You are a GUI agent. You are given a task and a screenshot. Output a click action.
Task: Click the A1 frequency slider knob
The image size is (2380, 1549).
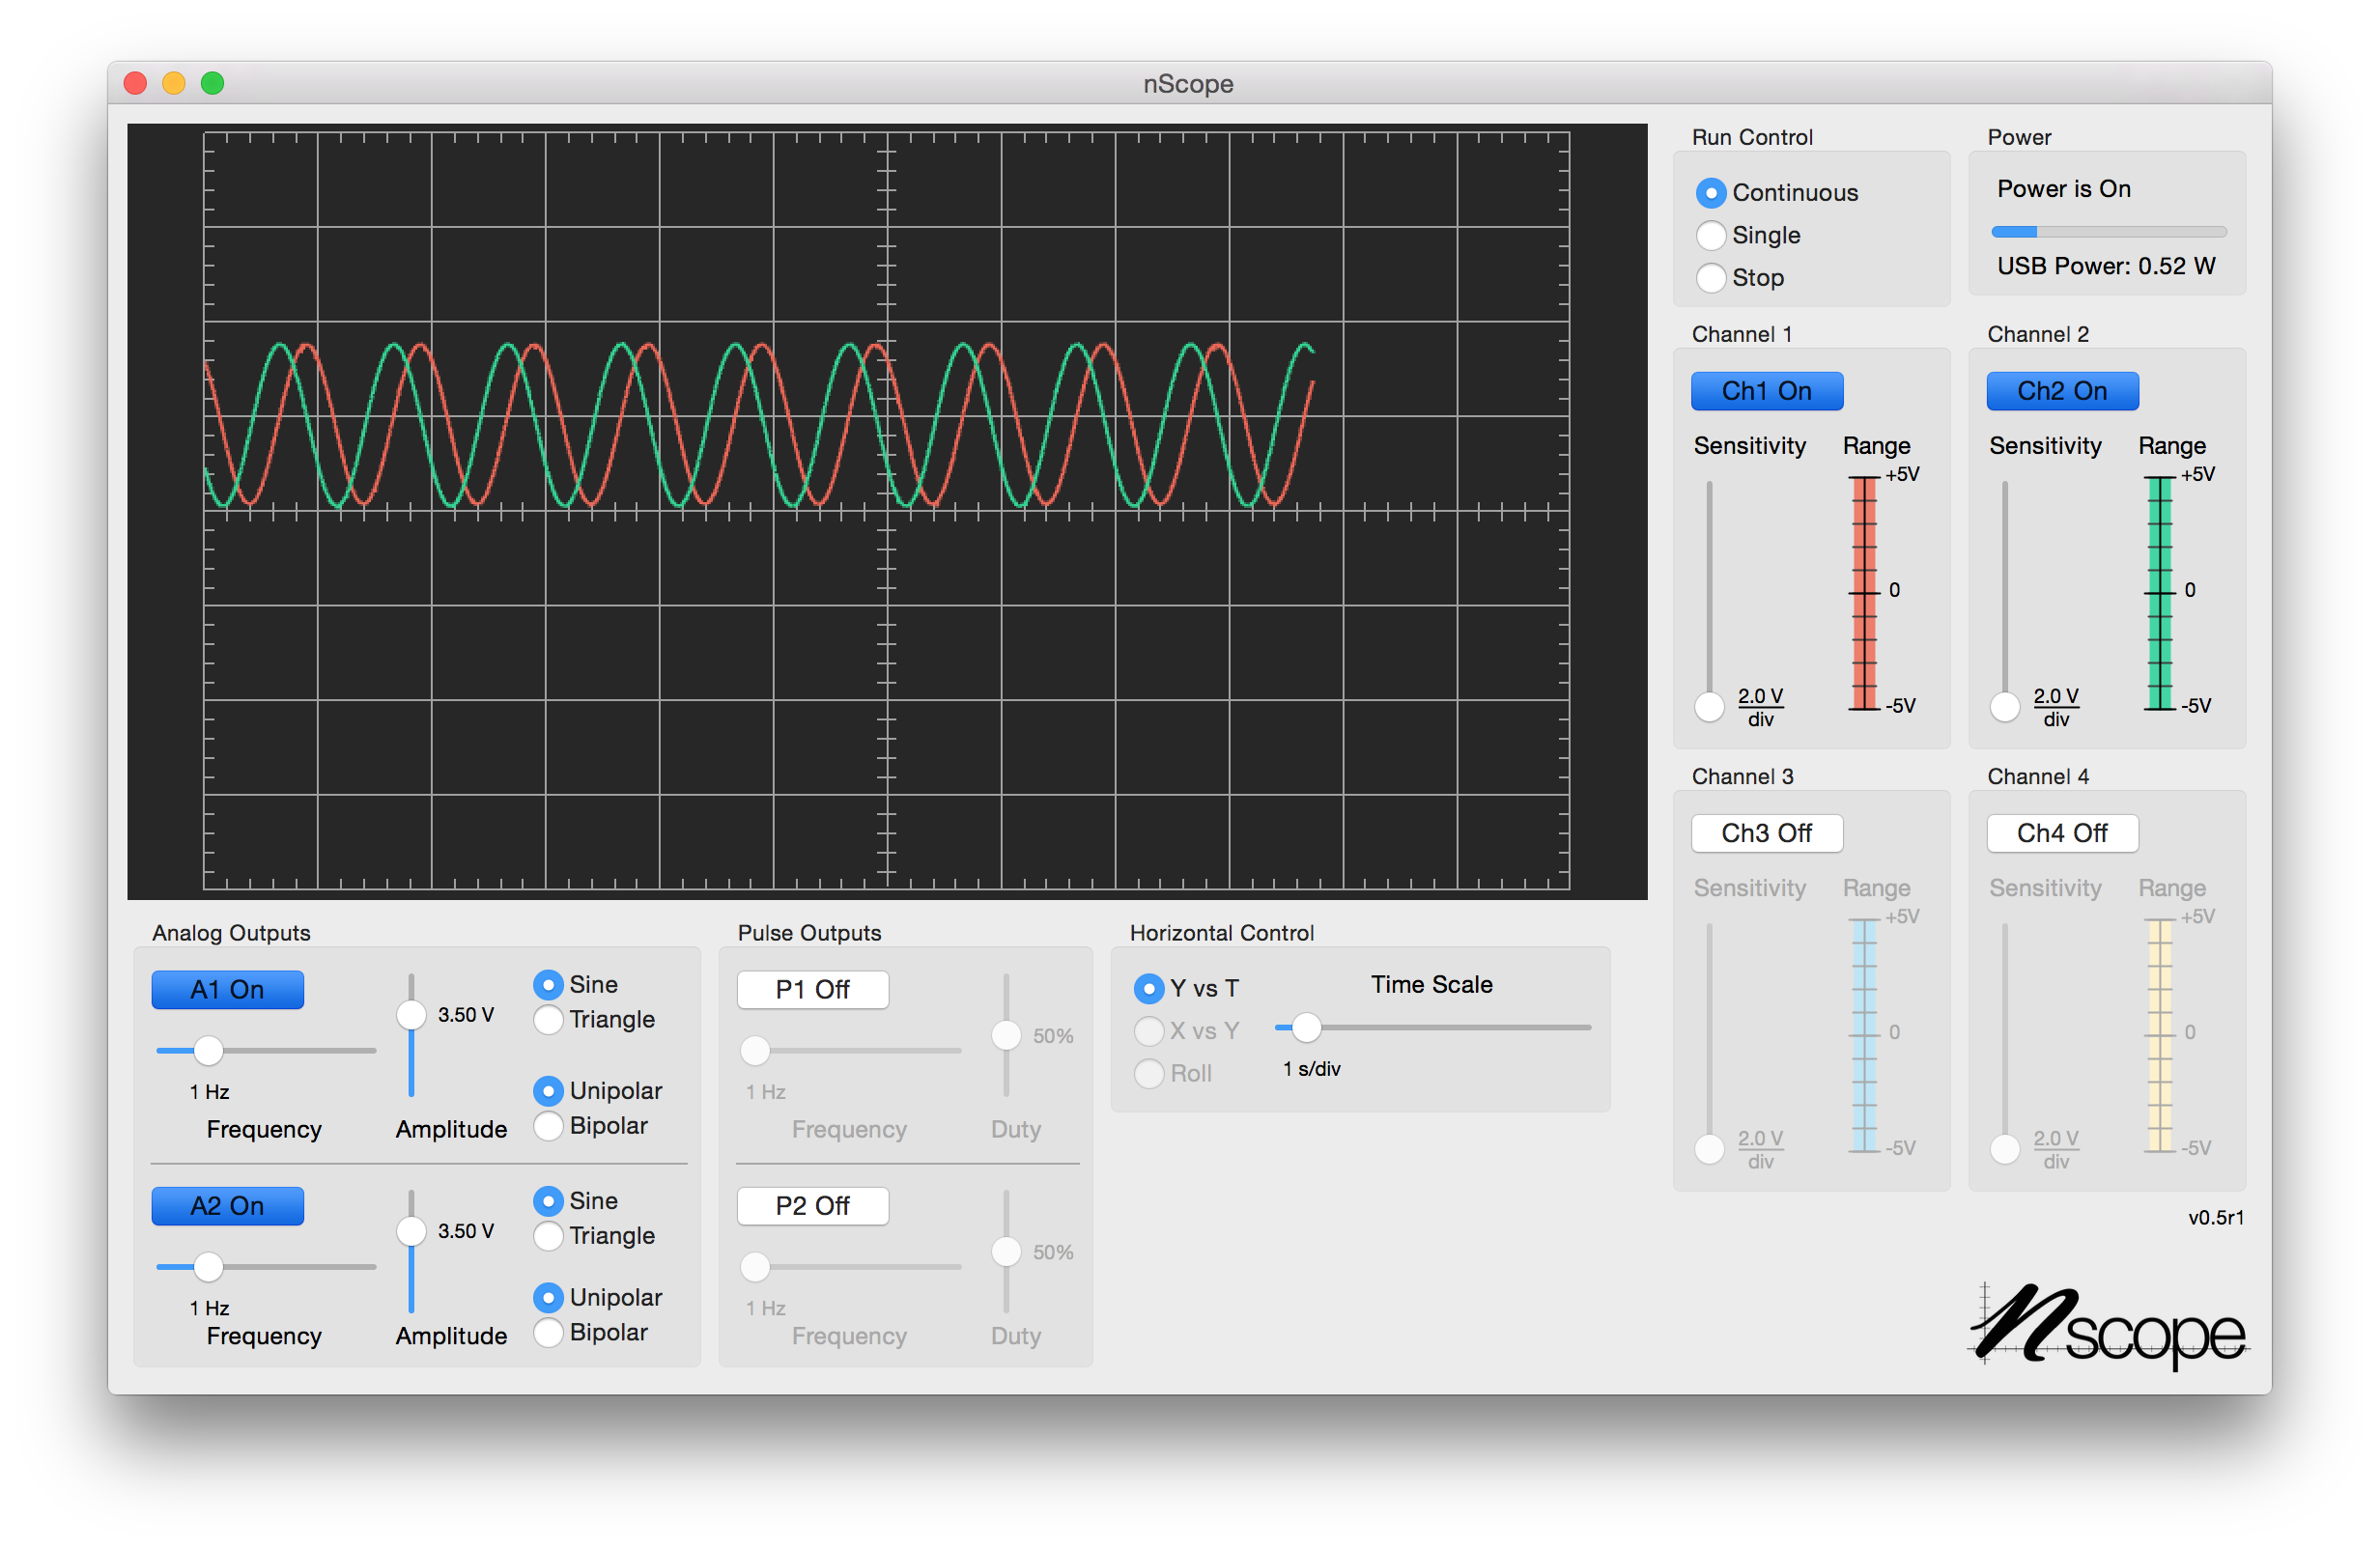208,1051
